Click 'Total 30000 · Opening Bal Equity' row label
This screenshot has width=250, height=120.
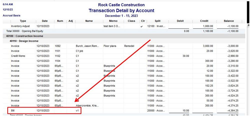coord(25,31)
